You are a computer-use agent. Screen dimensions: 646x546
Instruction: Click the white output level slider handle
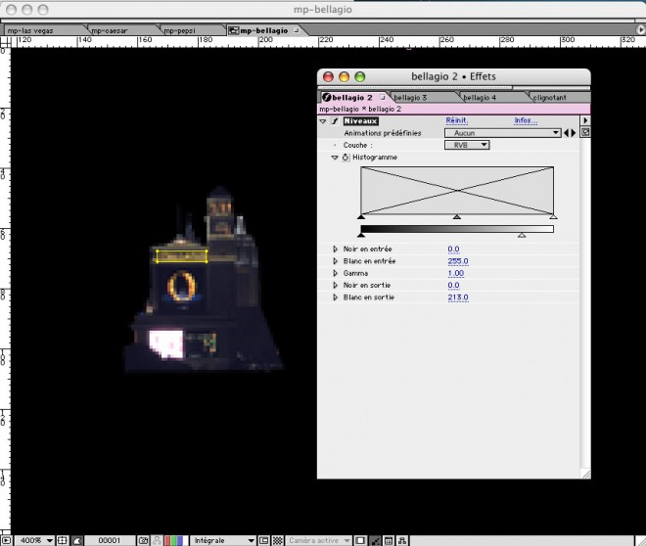(x=522, y=235)
